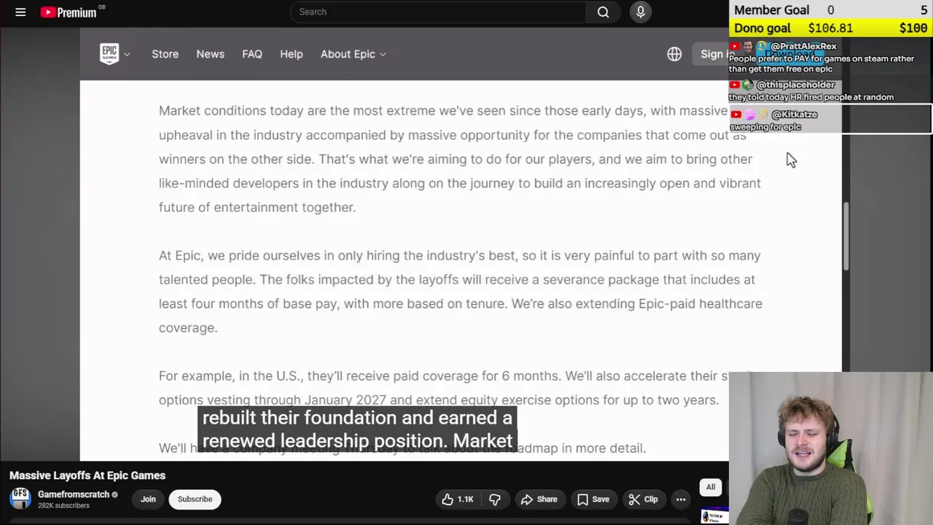Save the video to playlist
Viewport: 933px width, 525px height.
coord(593,499)
